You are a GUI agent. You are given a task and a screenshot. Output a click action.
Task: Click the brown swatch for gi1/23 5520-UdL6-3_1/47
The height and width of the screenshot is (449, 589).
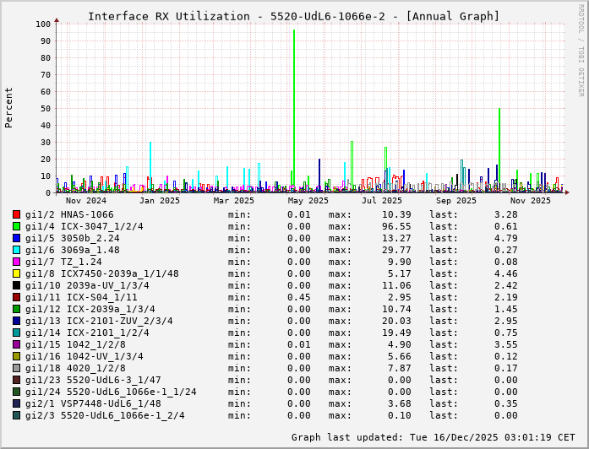16,380
